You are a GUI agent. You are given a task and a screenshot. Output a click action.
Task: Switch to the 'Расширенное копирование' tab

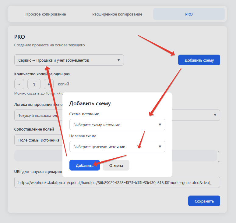[117, 14]
